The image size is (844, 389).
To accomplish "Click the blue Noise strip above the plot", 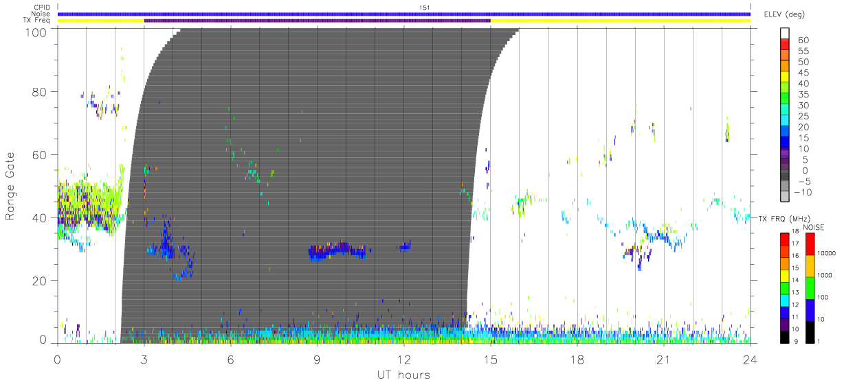I will point(404,14).
